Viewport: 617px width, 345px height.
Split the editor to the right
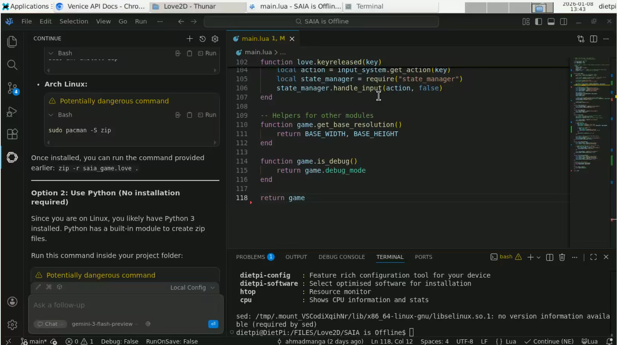tap(594, 39)
